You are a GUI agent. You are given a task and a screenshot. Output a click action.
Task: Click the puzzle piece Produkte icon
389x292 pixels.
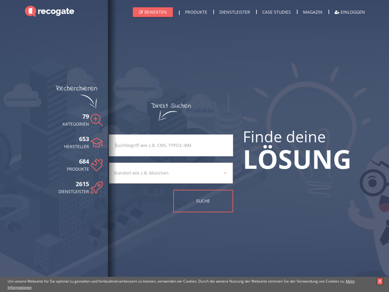coord(96,165)
